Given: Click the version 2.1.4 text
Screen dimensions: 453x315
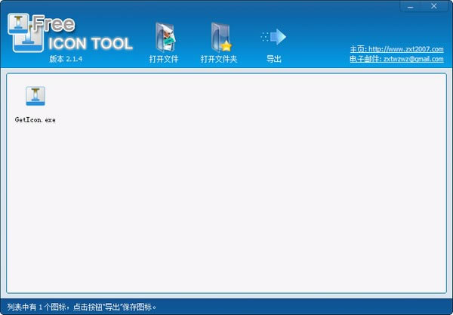Looking at the screenshot, I should coord(66,59).
